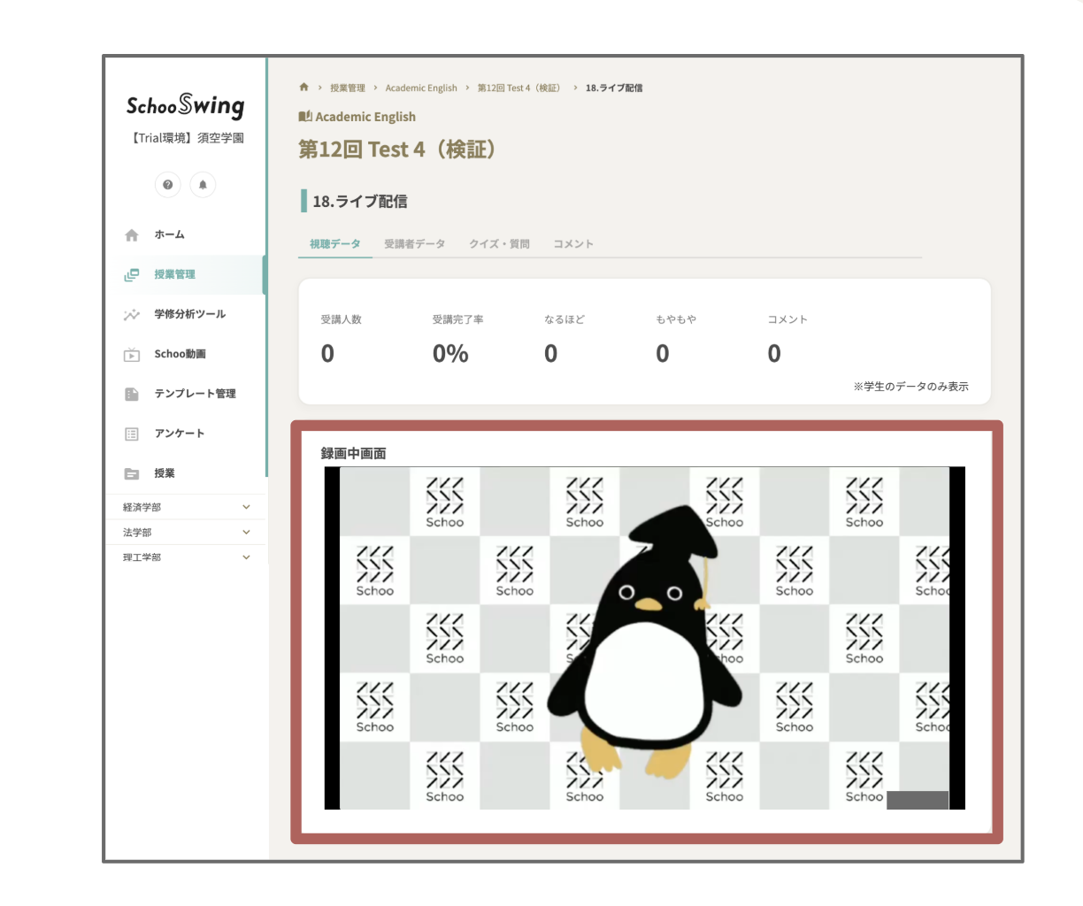The height and width of the screenshot is (906, 1083).
Task: Click the ※学生のデータのみ表示 note
Action: (x=911, y=387)
